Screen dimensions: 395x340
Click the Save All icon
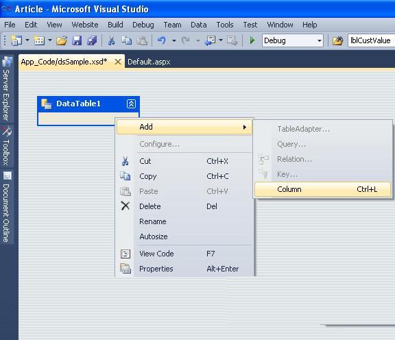click(x=92, y=40)
